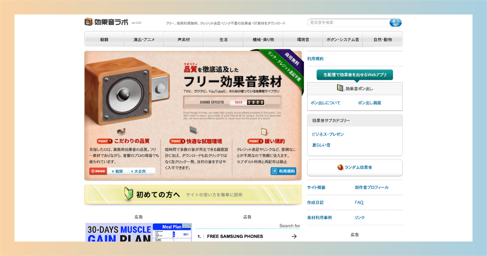Open the 夏らしい音 subcategory
Viewport: 487px width, 256px height.
321,145
